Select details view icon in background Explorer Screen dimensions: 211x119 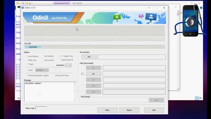coord(197,98)
